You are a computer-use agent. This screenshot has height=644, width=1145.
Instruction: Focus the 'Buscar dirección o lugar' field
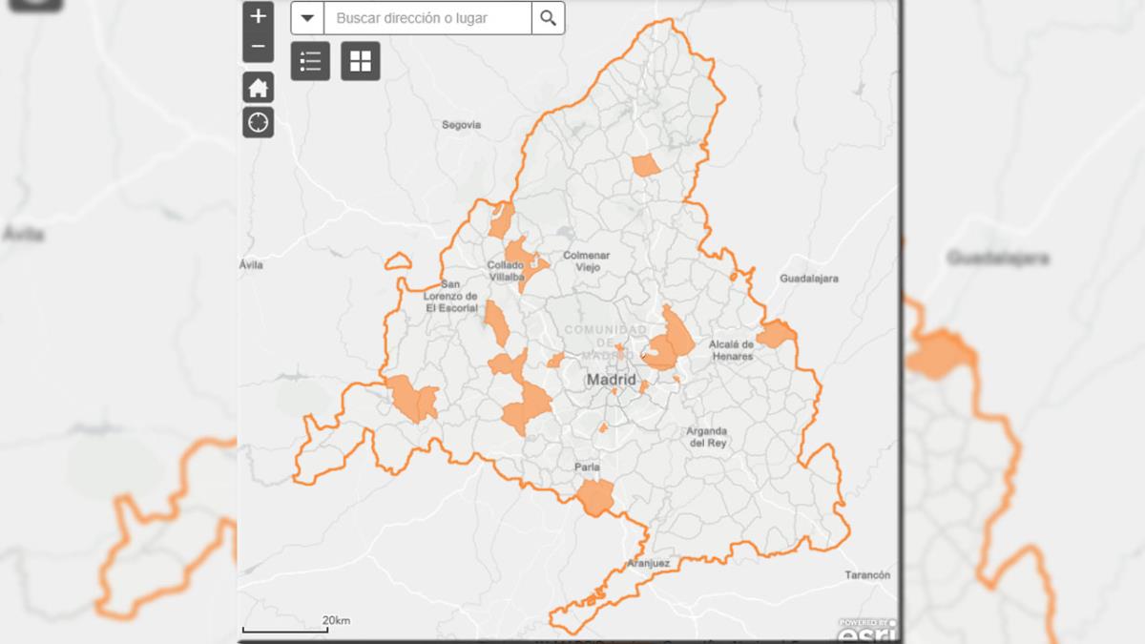[427, 18]
